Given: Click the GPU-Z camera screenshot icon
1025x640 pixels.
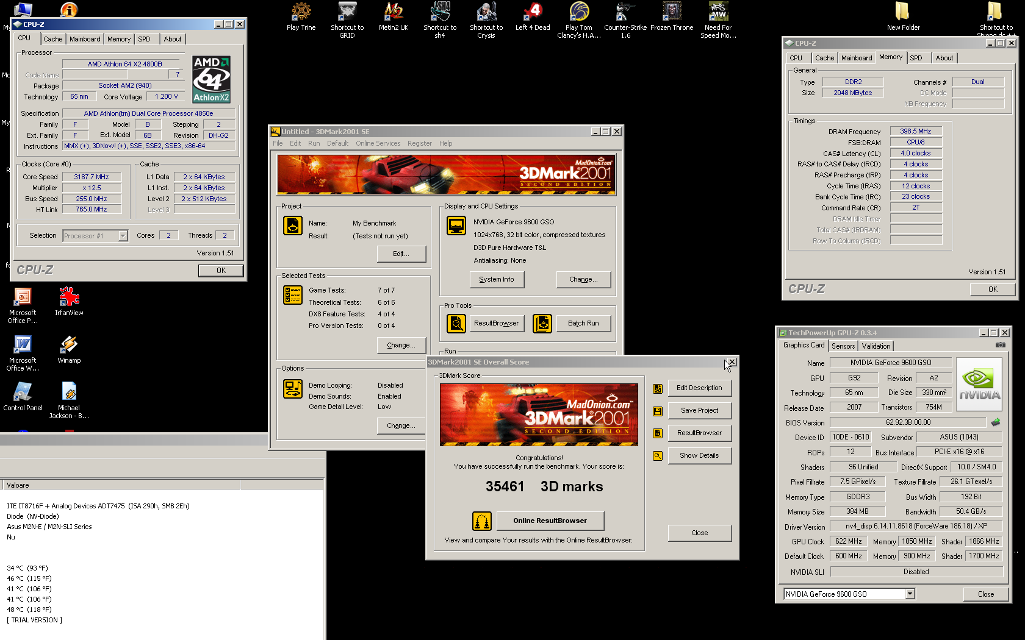Looking at the screenshot, I should pyautogui.click(x=1001, y=345).
